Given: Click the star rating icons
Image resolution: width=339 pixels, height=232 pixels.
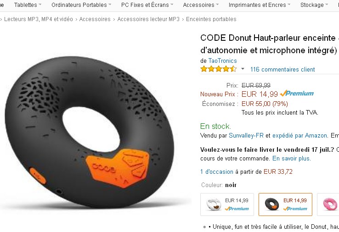Looking at the screenshot, I should pos(219,69).
